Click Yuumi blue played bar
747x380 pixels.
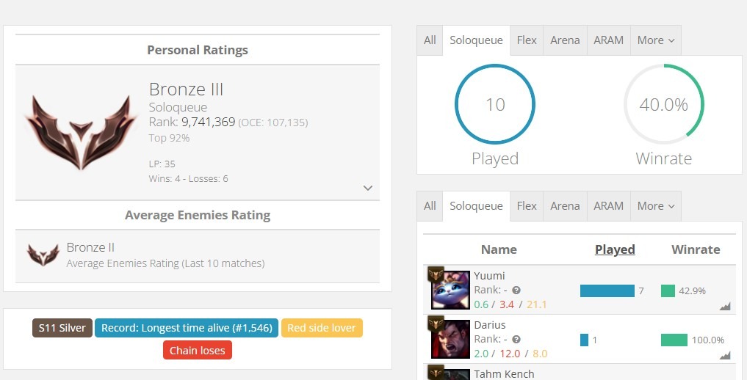click(607, 291)
